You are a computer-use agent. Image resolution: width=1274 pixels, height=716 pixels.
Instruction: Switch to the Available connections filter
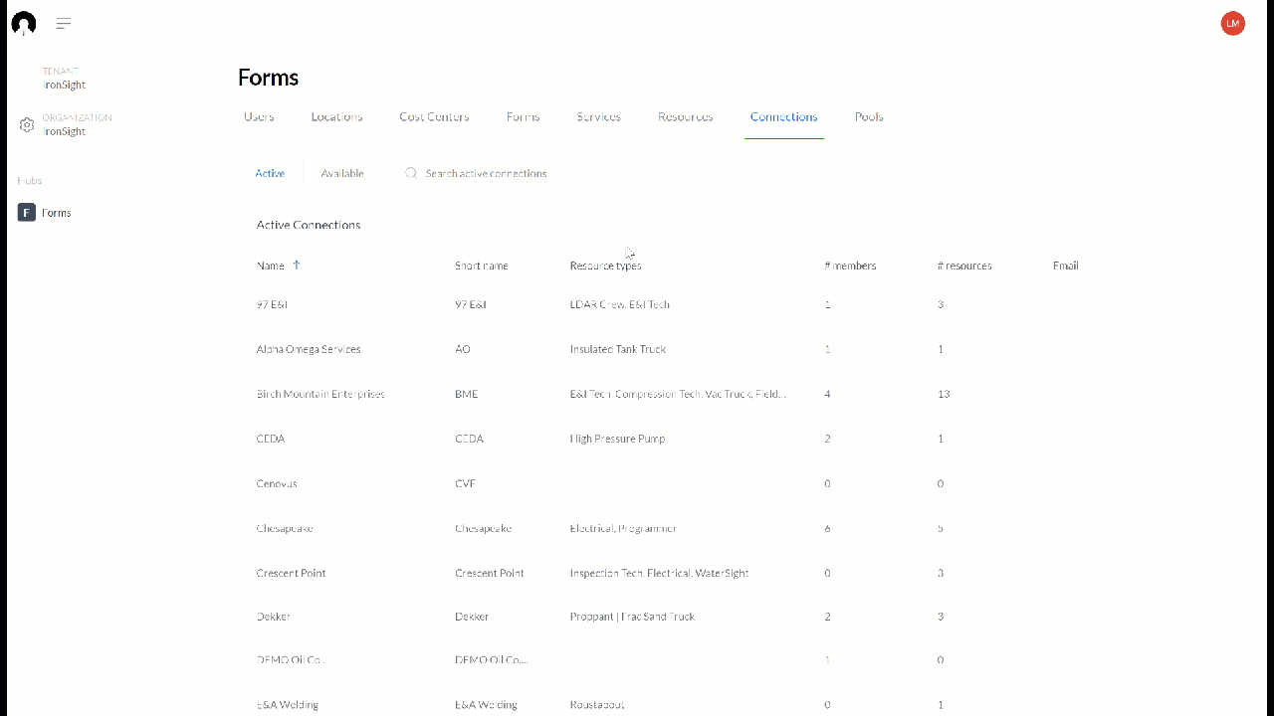tap(341, 173)
